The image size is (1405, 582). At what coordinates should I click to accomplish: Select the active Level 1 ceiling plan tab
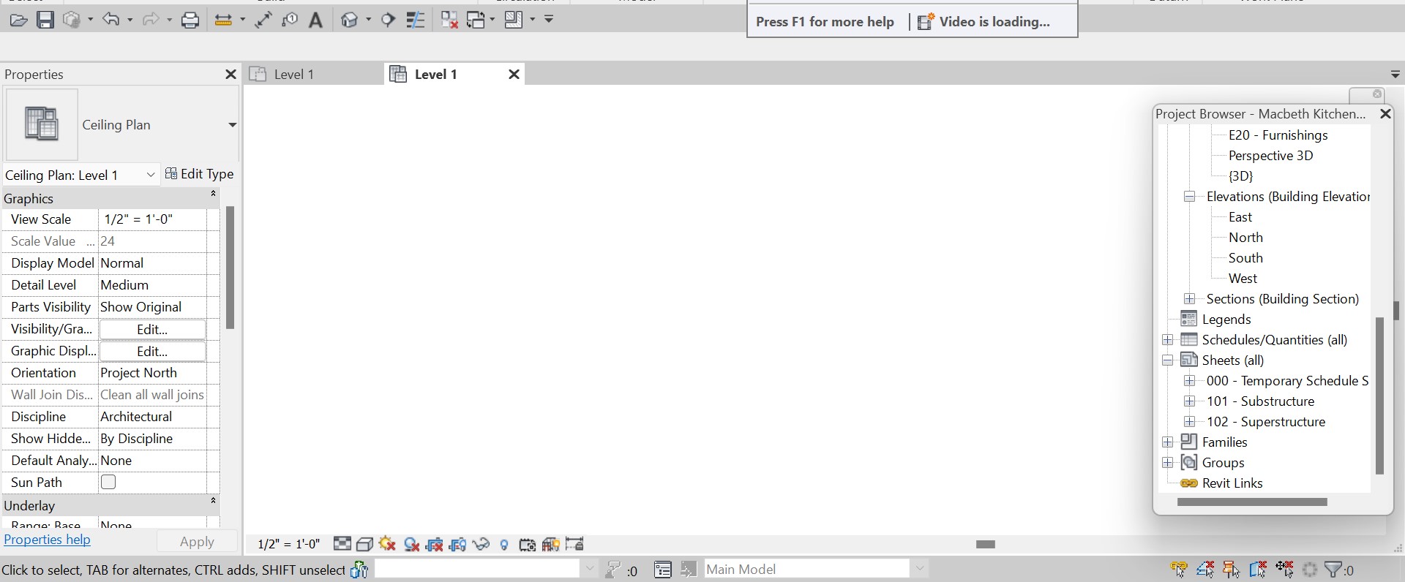pos(454,74)
